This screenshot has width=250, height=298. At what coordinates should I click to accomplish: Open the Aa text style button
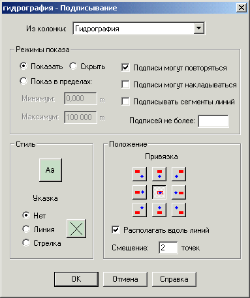[50, 170]
